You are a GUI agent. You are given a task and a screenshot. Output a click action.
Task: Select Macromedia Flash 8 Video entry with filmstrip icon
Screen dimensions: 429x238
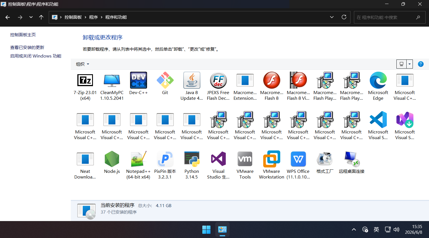point(298,86)
